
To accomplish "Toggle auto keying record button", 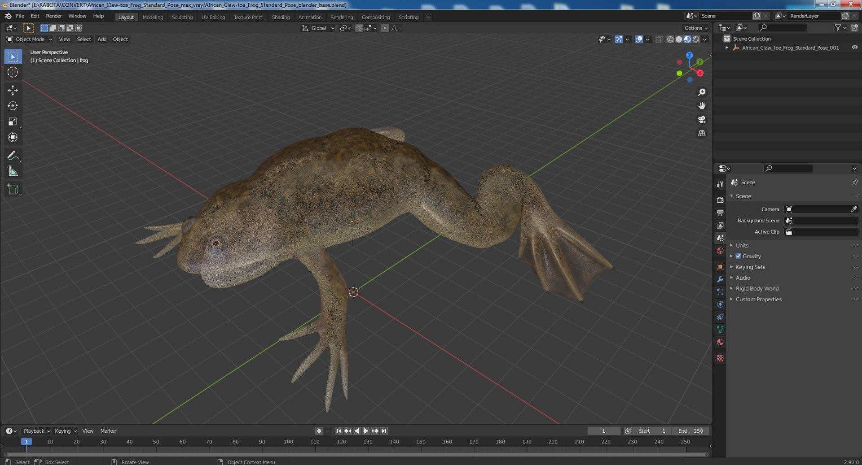I will [x=319, y=431].
